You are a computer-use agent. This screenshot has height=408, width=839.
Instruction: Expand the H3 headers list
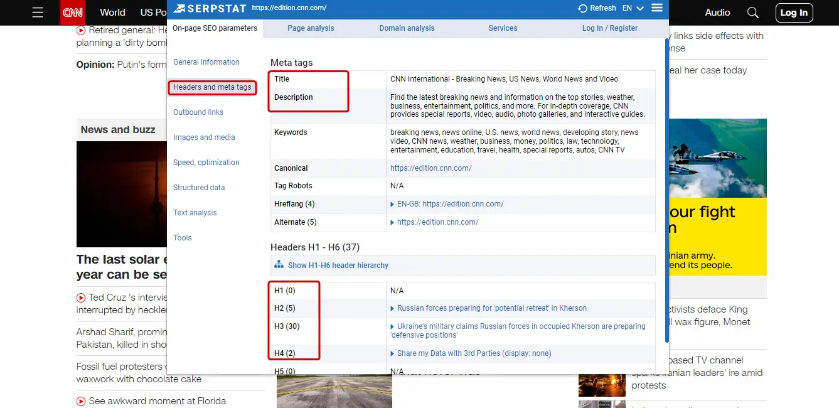(x=393, y=326)
